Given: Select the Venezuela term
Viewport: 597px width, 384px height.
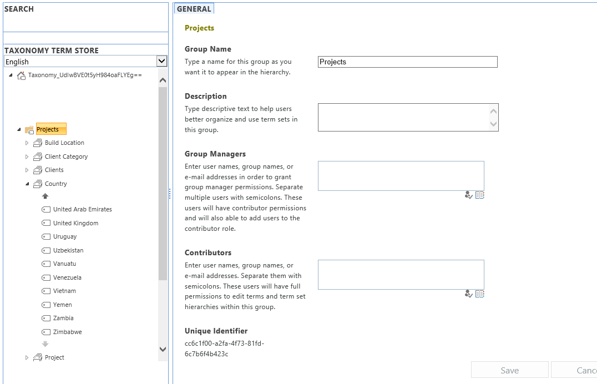Looking at the screenshot, I should pos(67,277).
